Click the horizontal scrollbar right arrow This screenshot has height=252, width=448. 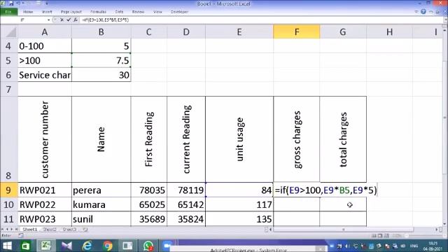tap(437, 229)
